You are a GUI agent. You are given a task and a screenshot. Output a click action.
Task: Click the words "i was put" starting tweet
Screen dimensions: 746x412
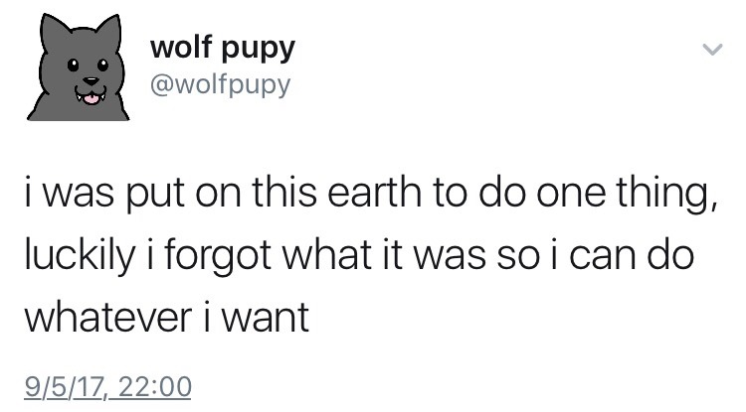(x=104, y=194)
